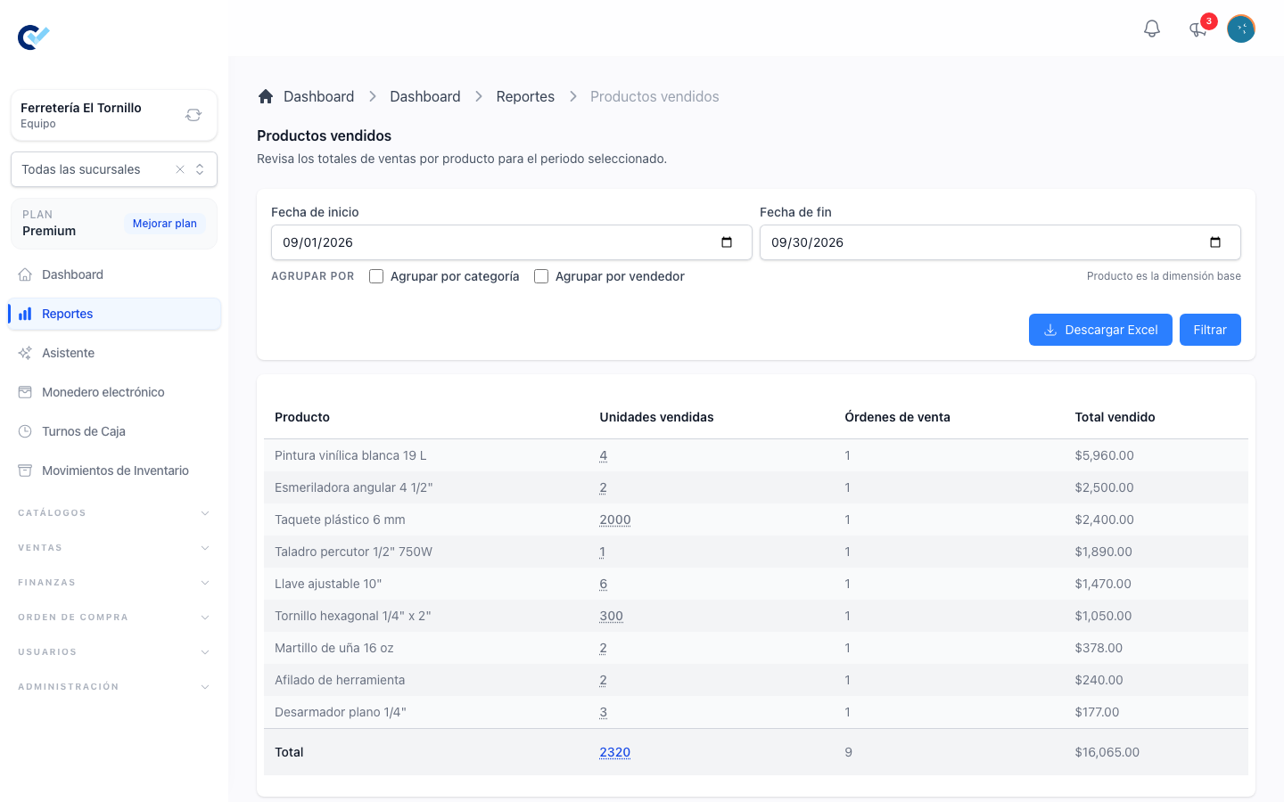Select the Taquete plástico 6 mm product name
Viewport: 1284px width, 802px height.
tap(340, 520)
